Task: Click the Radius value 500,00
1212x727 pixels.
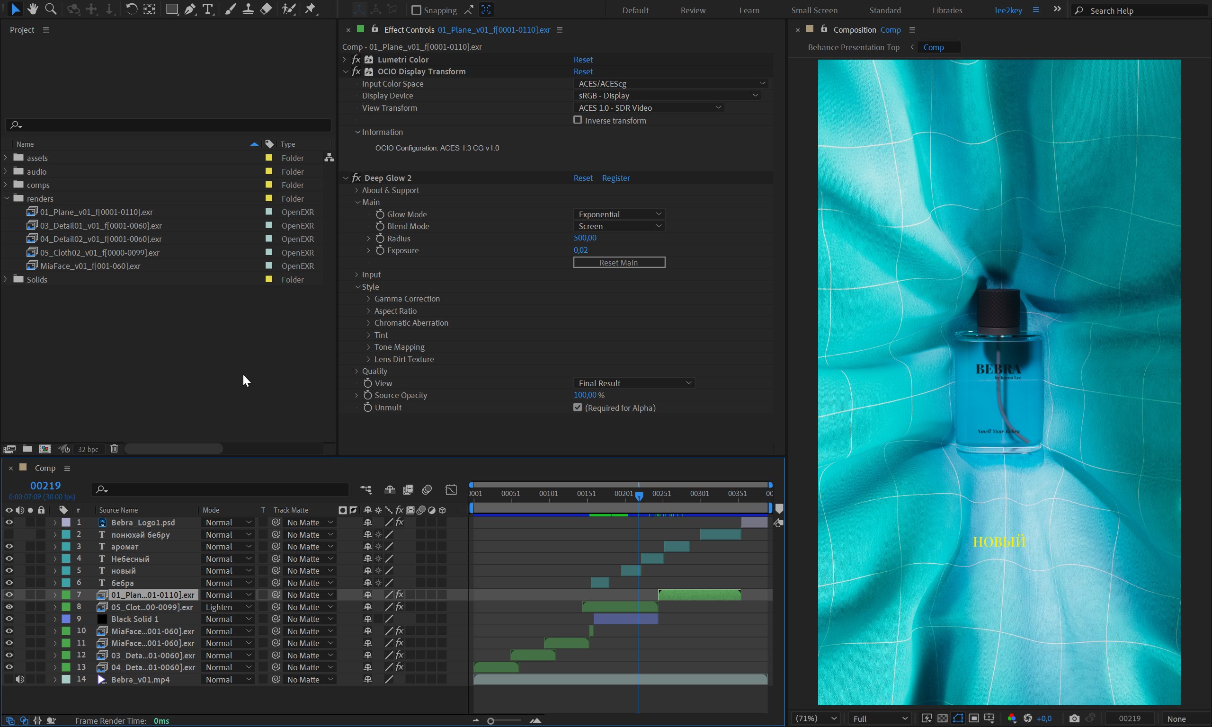Action: [585, 238]
